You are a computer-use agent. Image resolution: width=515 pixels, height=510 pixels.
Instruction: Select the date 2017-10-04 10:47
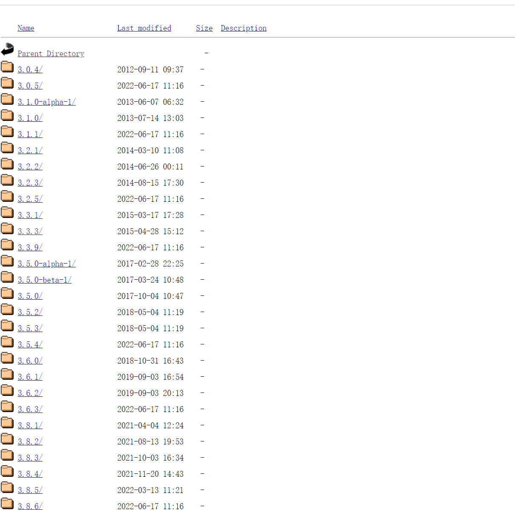click(151, 296)
